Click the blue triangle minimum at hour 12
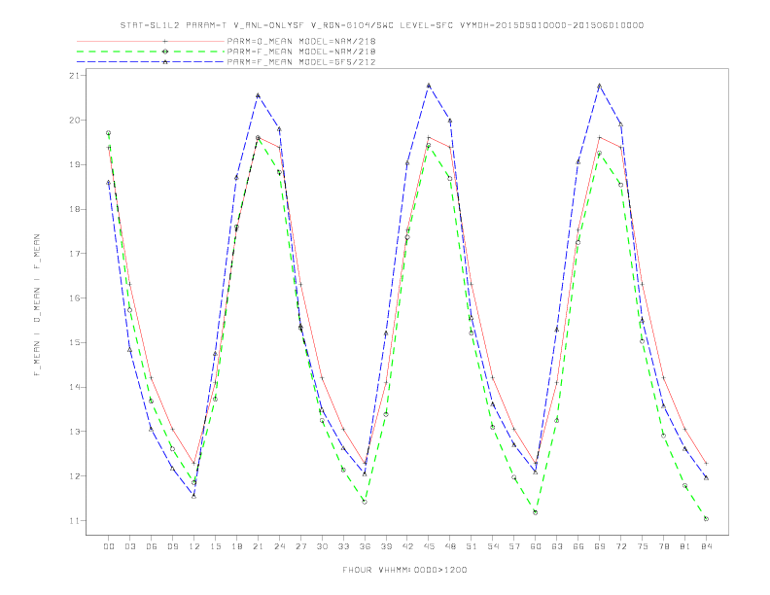770x595 pixels. (194, 497)
